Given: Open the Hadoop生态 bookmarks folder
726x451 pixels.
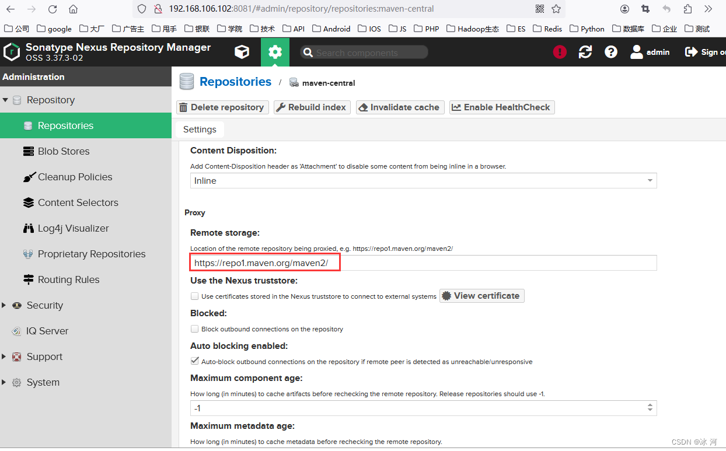Looking at the screenshot, I should point(473,29).
